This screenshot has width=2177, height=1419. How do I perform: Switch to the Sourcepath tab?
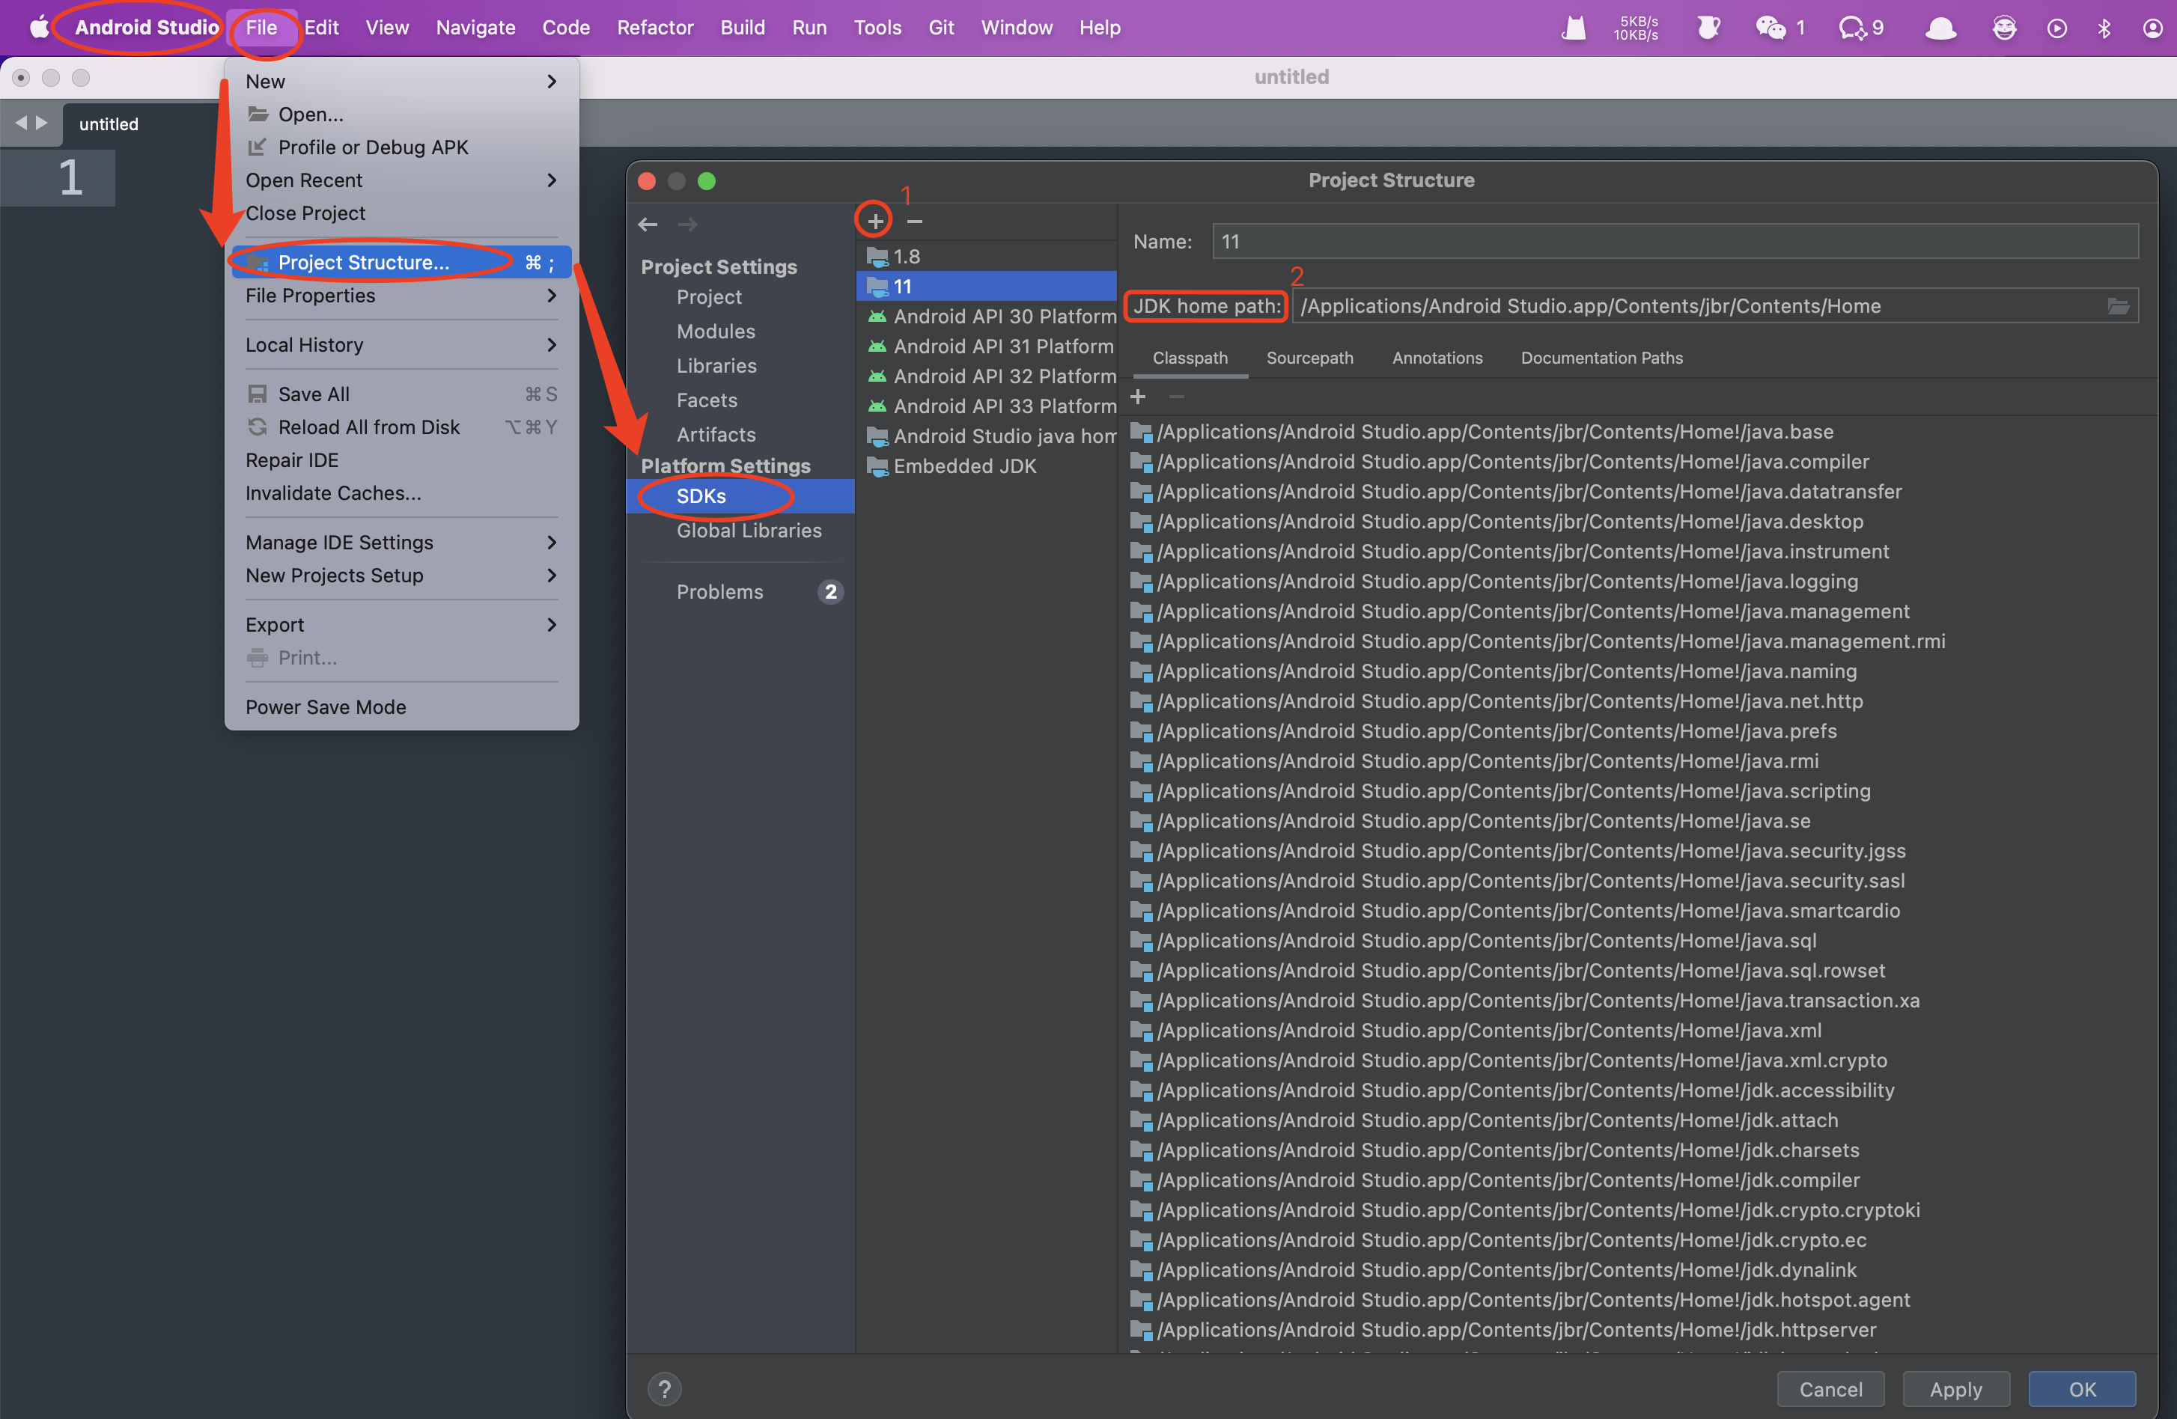pos(1309,358)
